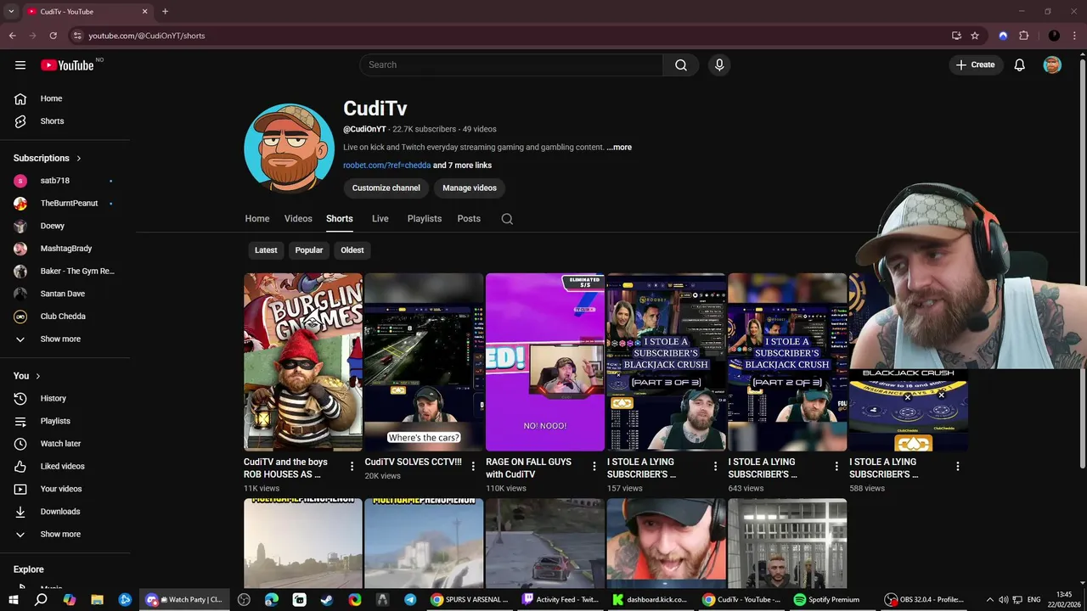Viewport: 1087px width, 611px height.
Task: Reload the page in Chrome
Action: (x=53, y=36)
